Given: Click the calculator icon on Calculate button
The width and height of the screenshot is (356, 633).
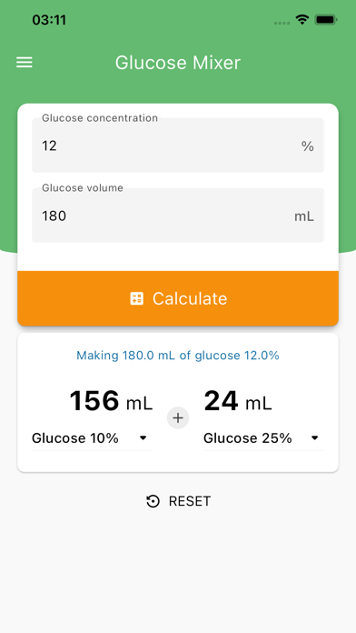Looking at the screenshot, I should point(136,298).
